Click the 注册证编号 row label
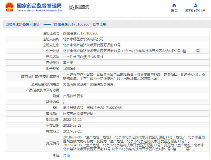Screen dimensions: 211x160 pos(51,33)
